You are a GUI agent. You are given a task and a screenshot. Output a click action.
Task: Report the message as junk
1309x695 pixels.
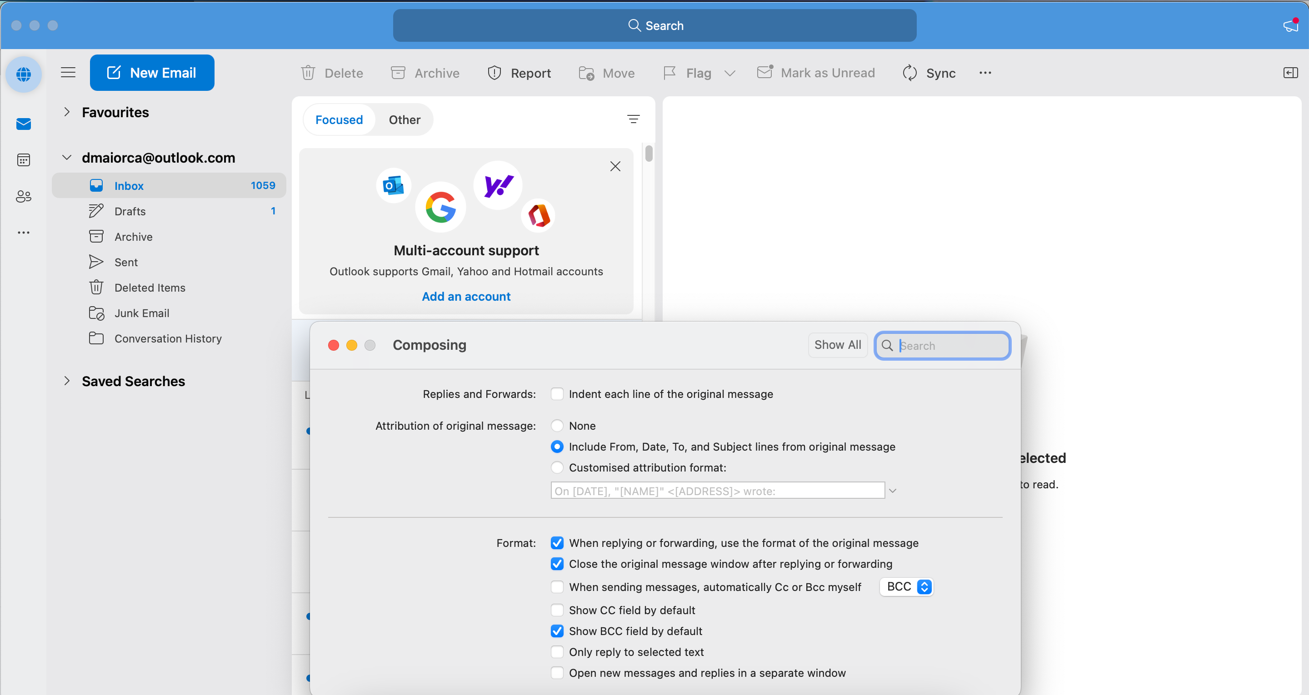pyautogui.click(x=519, y=73)
